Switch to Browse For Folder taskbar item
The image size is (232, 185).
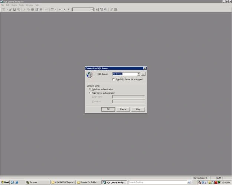(89, 182)
